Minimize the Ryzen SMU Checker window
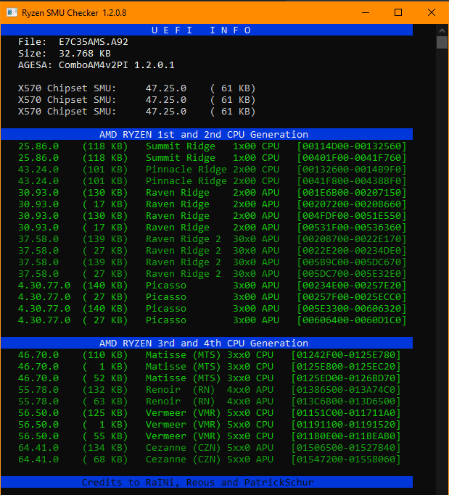The image size is (449, 495). pos(366,12)
